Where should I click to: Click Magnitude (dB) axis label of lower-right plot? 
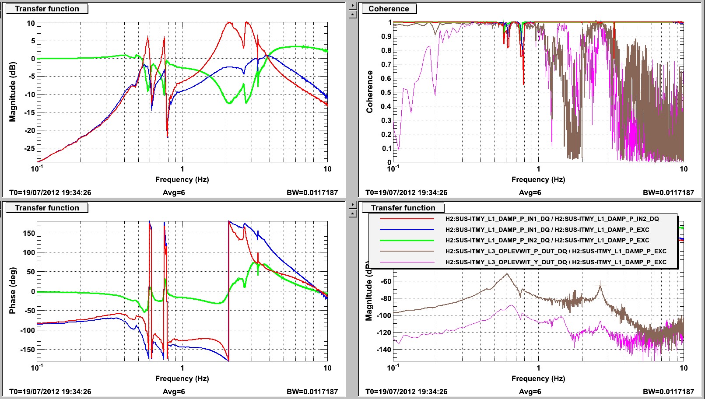(369, 291)
